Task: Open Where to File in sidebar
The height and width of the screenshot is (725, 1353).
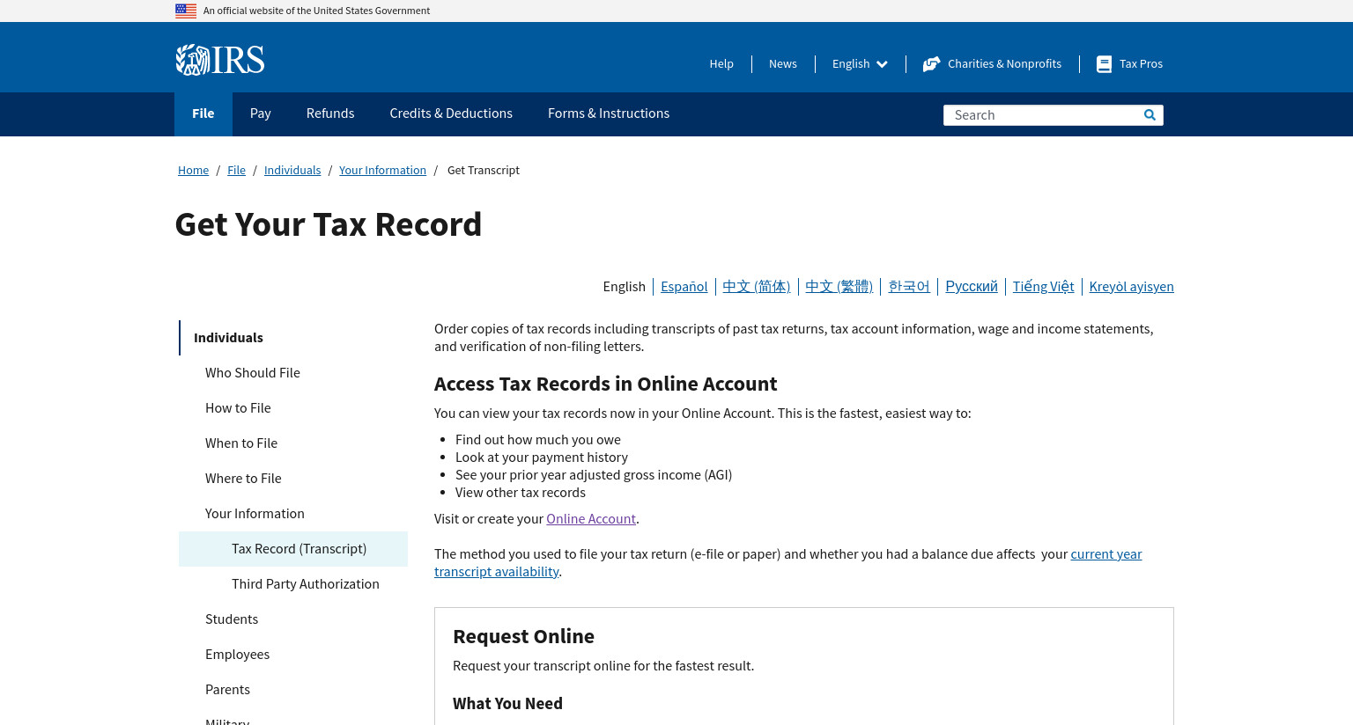Action: pos(243,479)
